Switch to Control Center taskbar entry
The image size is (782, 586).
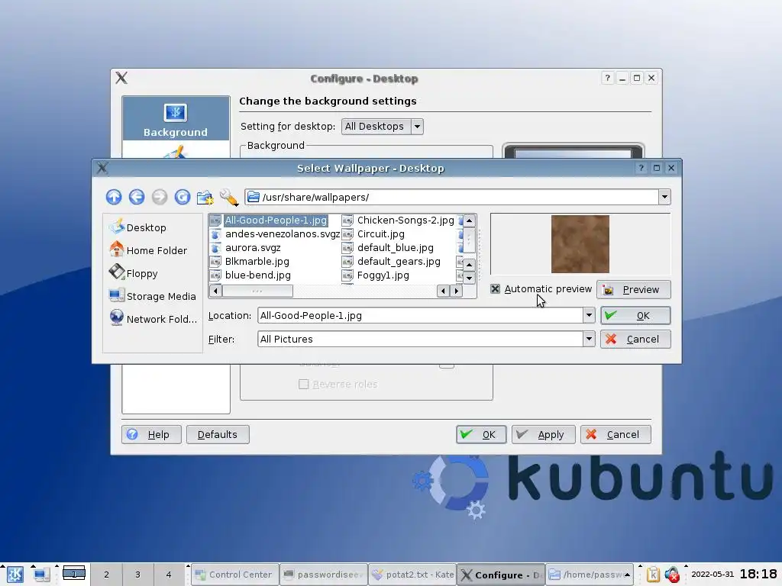[234, 575]
